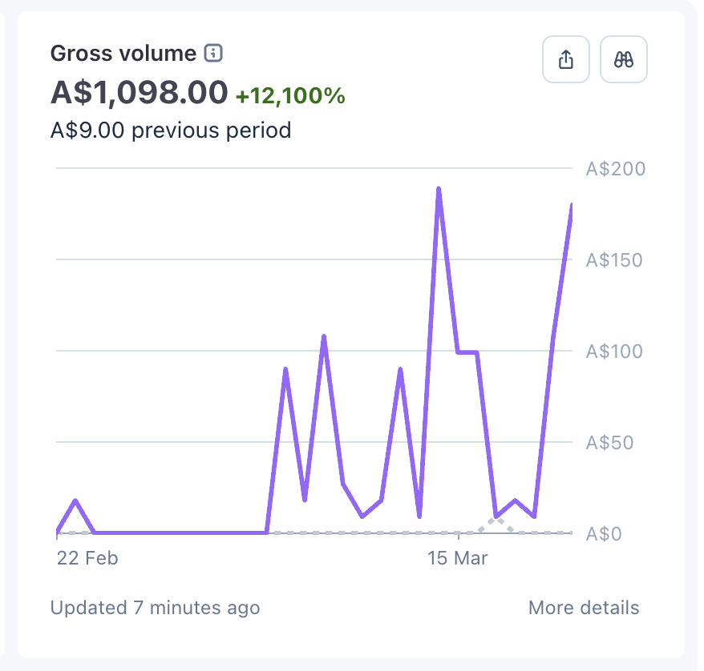Click the A$100 axis label
This screenshot has width=704, height=671.
pos(614,352)
